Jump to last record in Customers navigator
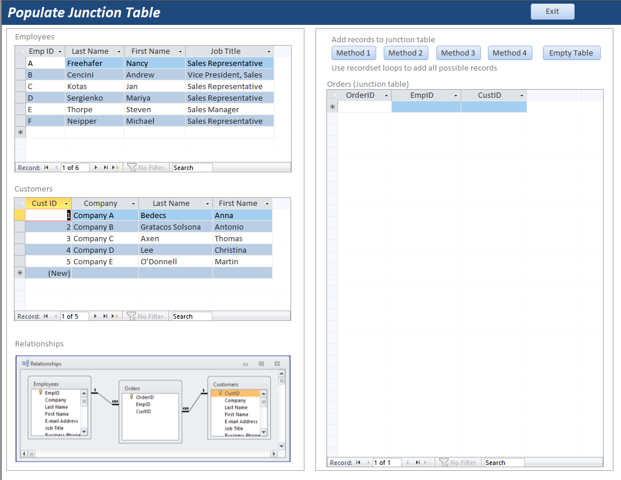This screenshot has height=480, width=621. pyautogui.click(x=106, y=316)
